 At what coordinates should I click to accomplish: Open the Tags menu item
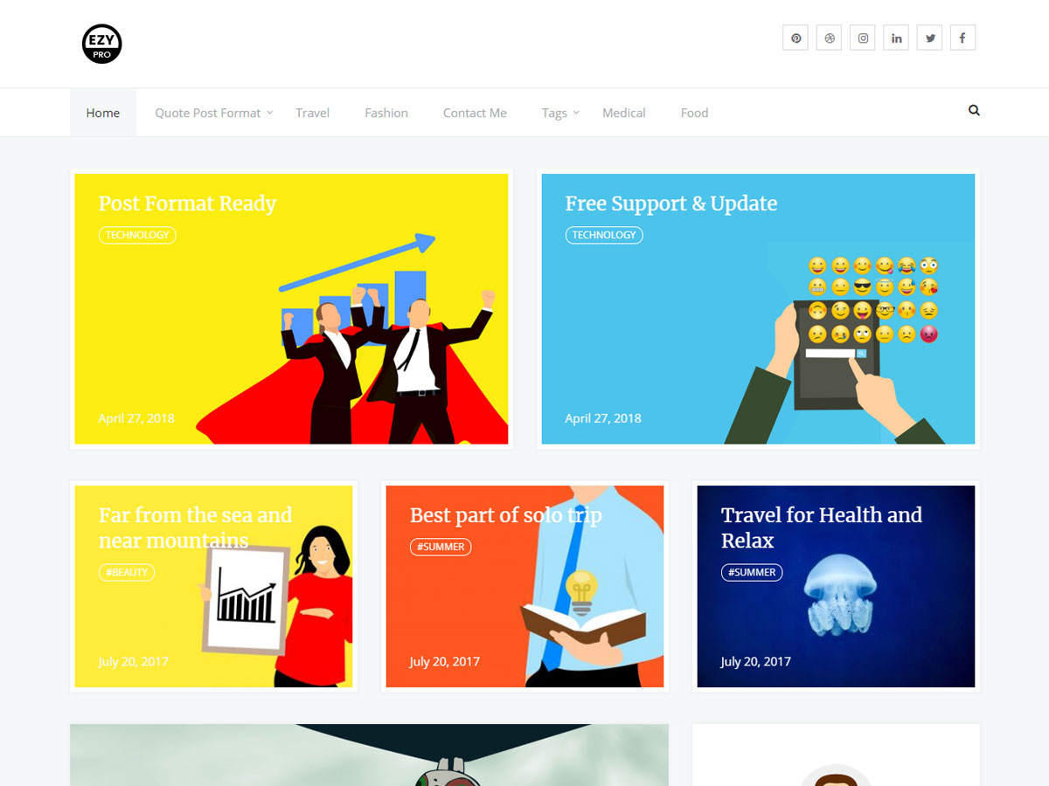pyautogui.click(x=554, y=113)
